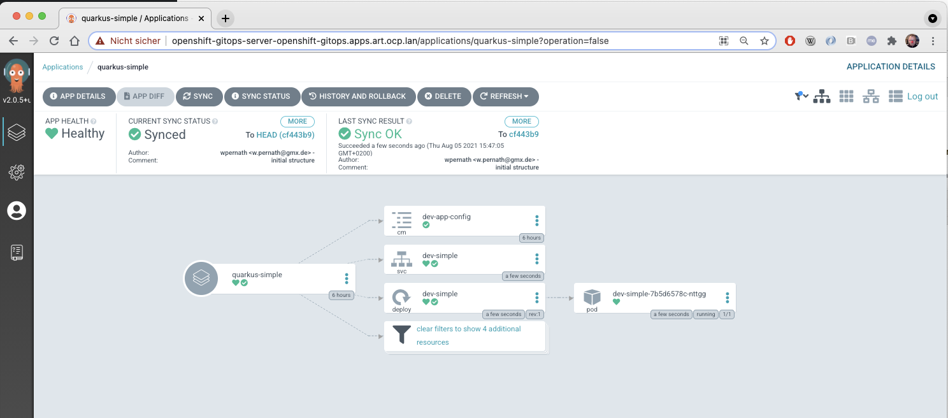Viewport: 948px width, 418px height.
Task: Open quarkus-simple node three-dot menu
Action: [347, 278]
